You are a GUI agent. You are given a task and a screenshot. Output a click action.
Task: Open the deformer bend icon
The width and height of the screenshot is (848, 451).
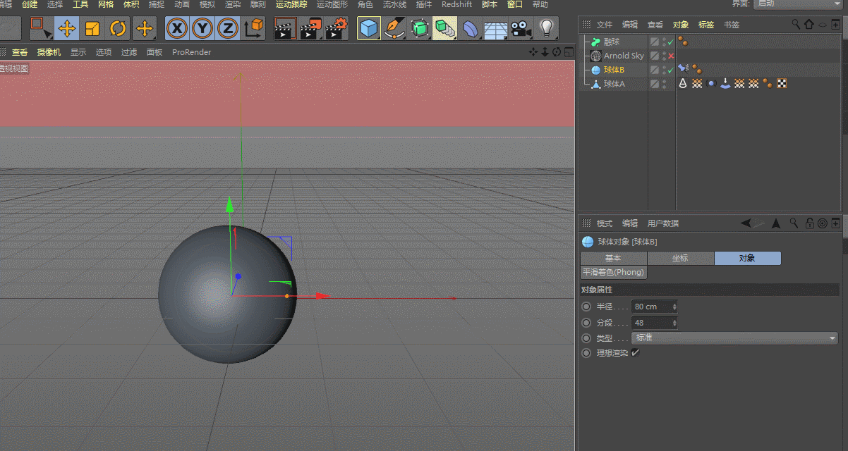point(471,28)
